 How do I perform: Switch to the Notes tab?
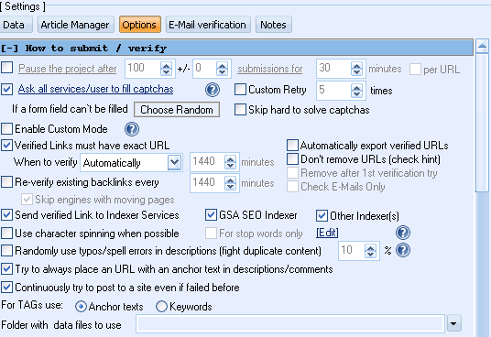coord(273,25)
